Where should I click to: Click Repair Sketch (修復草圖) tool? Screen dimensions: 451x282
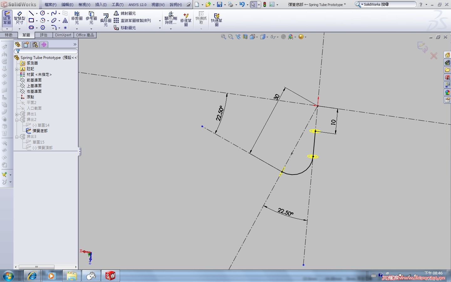pyautogui.click(x=186, y=19)
